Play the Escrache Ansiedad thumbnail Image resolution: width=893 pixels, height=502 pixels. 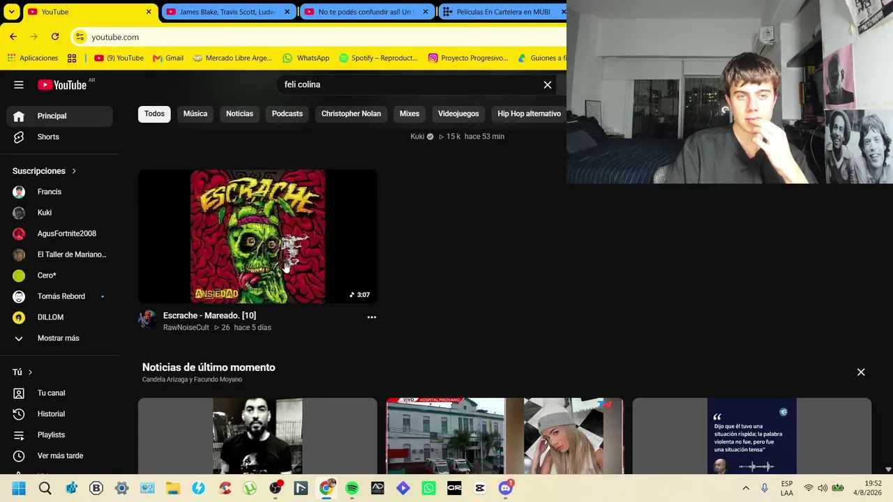tap(257, 236)
